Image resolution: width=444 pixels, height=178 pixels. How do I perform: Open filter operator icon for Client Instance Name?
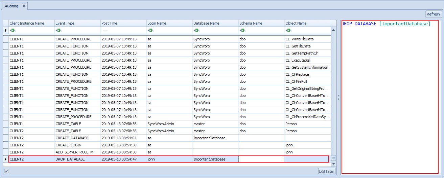tap(12, 30)
